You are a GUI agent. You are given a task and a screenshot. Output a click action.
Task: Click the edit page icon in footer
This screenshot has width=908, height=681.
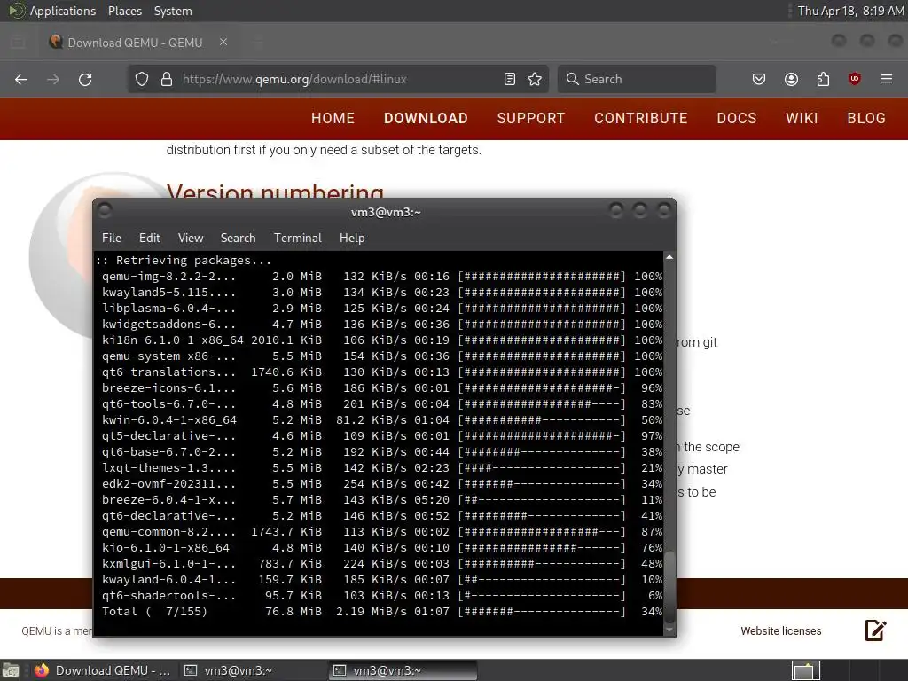pyautogui.click(x=875, y=630)
